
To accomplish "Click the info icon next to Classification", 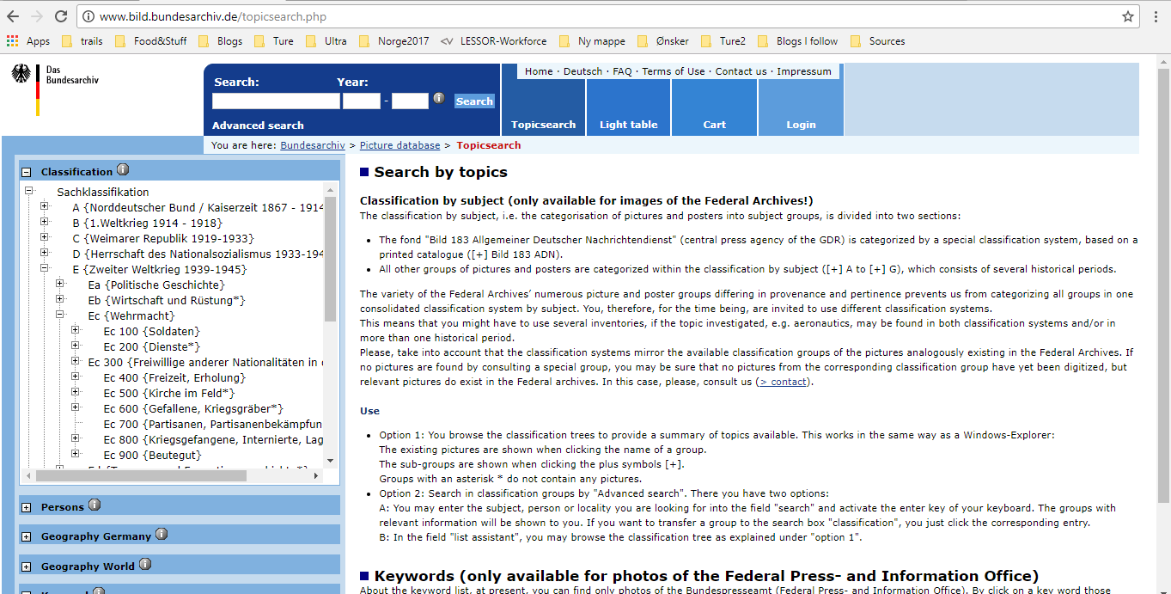I will coord(123,169).
